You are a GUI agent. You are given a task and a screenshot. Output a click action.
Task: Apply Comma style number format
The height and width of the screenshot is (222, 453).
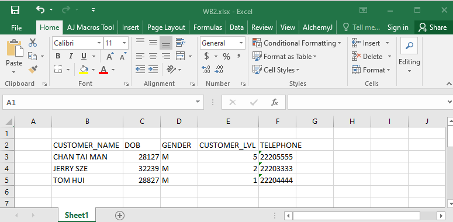(239, 56)
